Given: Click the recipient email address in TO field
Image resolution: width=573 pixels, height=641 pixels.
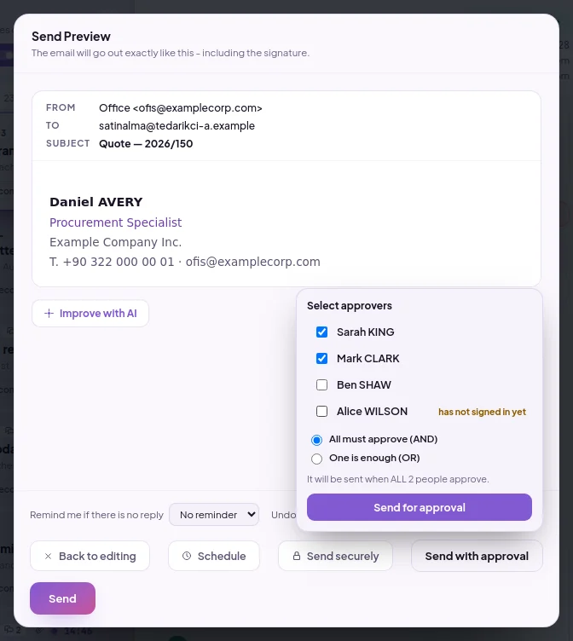Looking at the screenshot, I should [x=177, y=126].
